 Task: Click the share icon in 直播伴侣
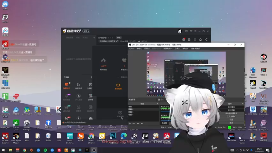pos(206,39)
